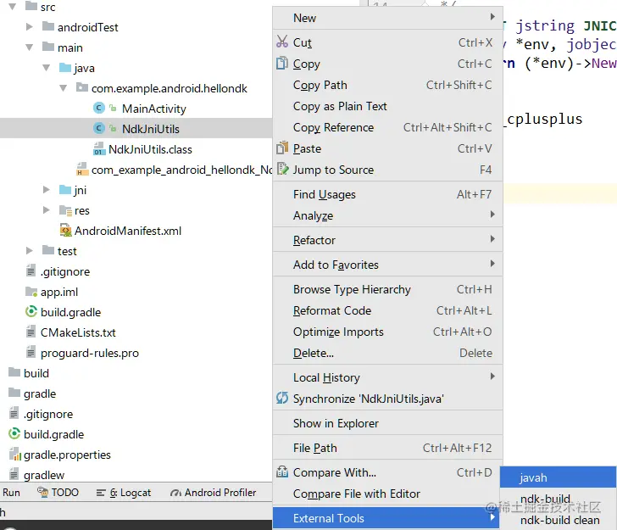
Task: Click the Compare With icon
Action: [281, 471]
